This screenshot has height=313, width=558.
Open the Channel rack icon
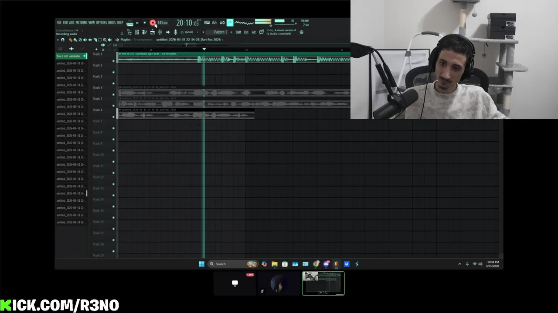point(137,32)
